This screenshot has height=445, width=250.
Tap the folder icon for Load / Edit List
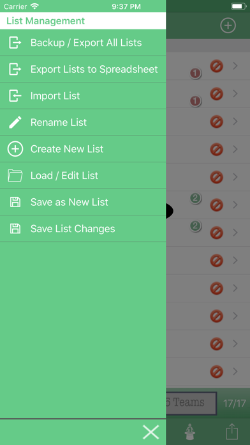[x=15, y=175]
